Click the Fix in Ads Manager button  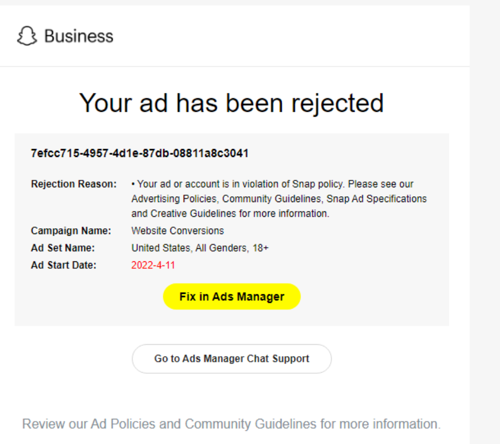coord(232,297)
